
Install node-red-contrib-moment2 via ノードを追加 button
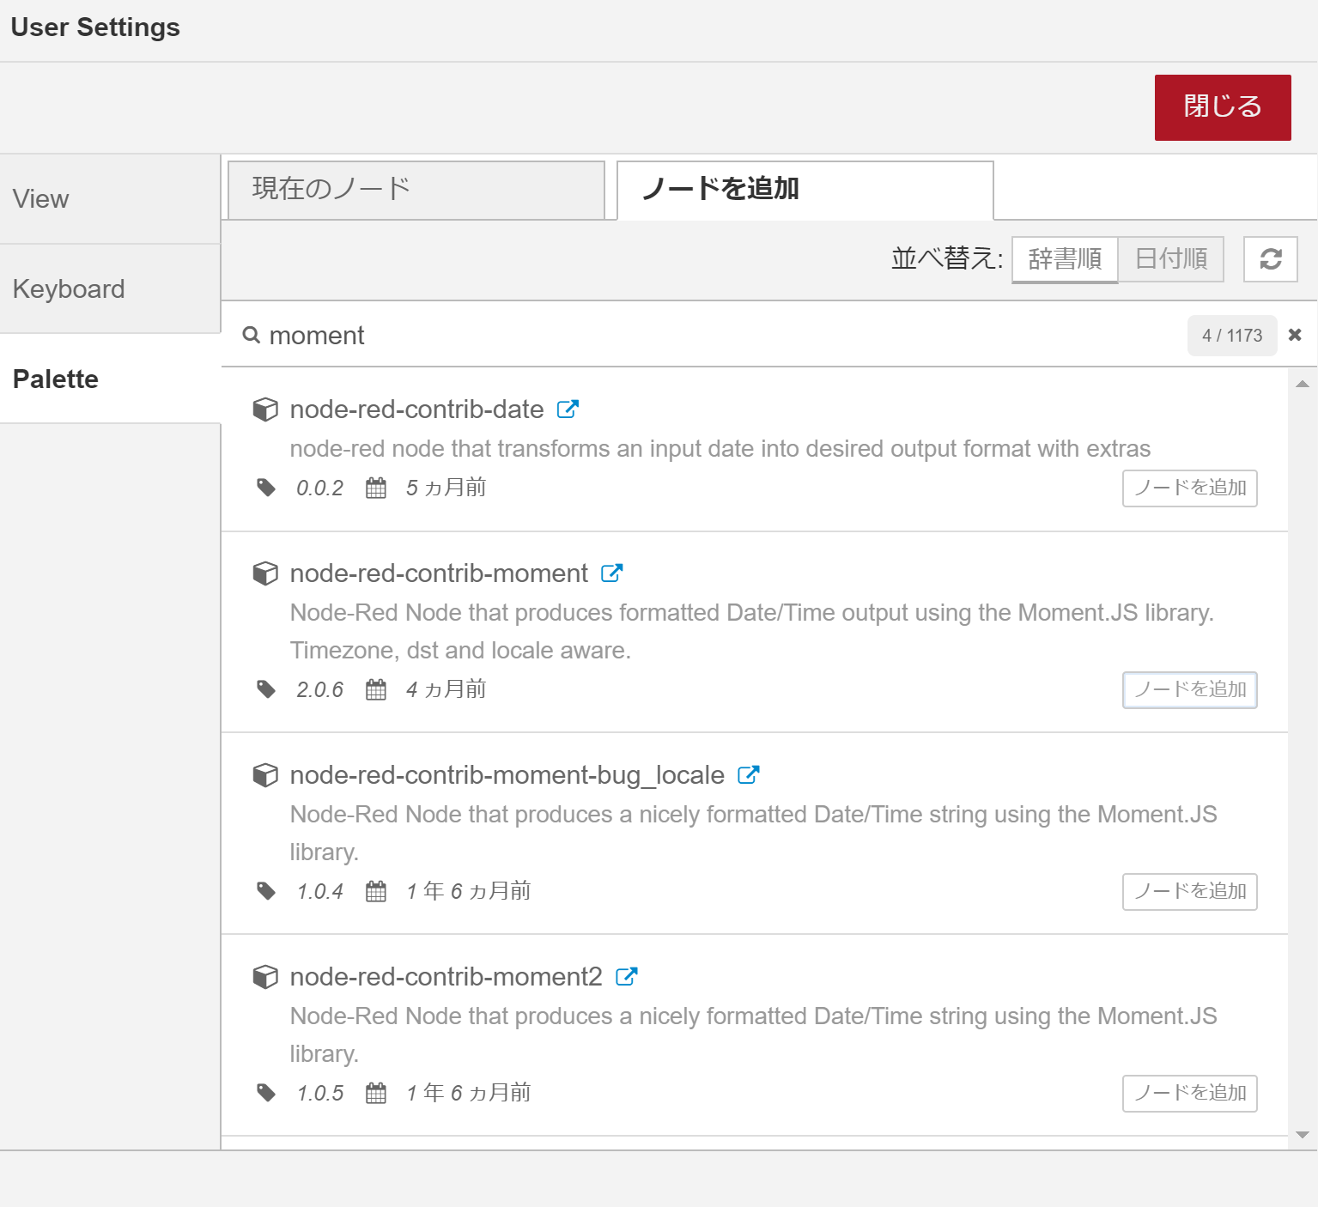1190,1094
